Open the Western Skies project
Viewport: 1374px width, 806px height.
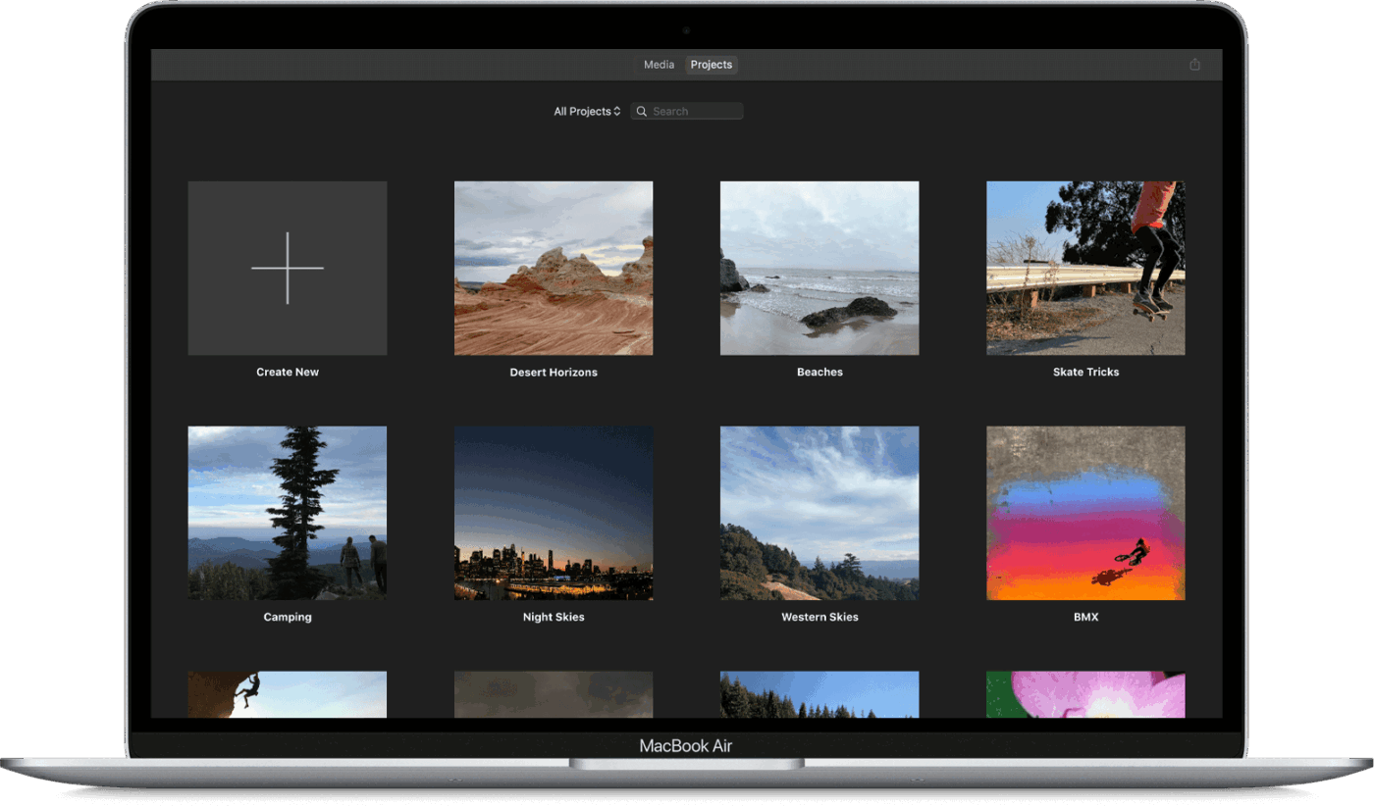[x=819, y=512]
